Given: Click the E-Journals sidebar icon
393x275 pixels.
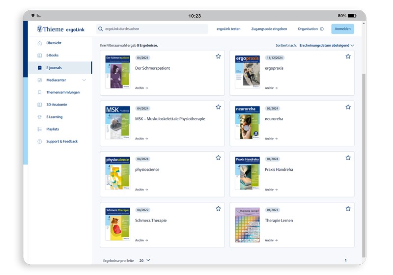Looking at the screenshot, I should [x=40, y=68].
